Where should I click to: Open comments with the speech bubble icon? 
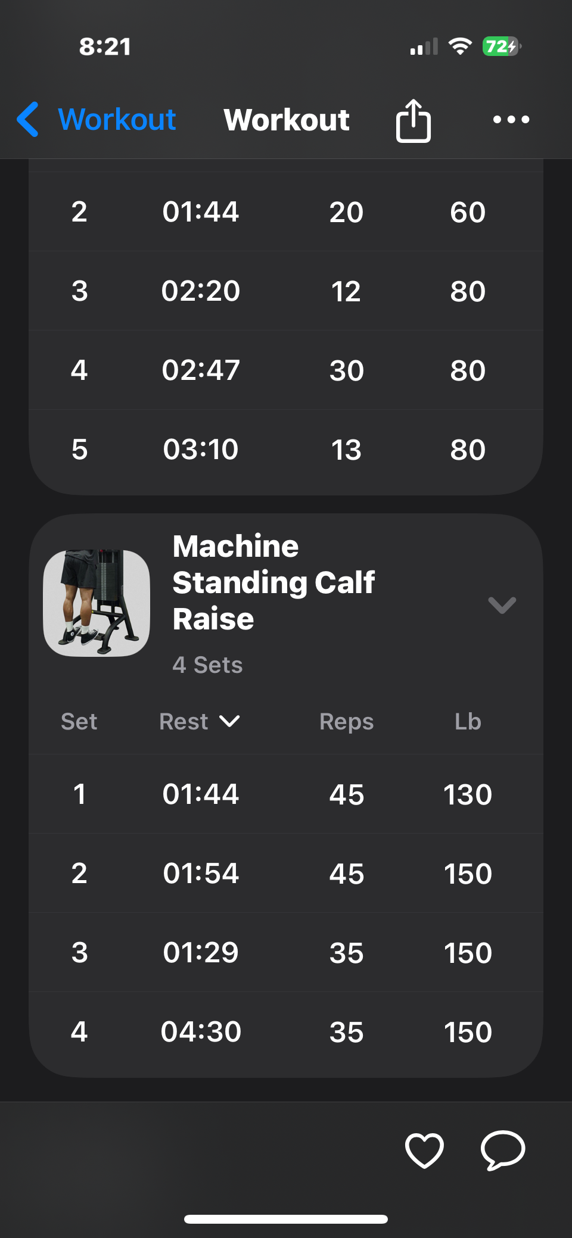click(503, 1150)
